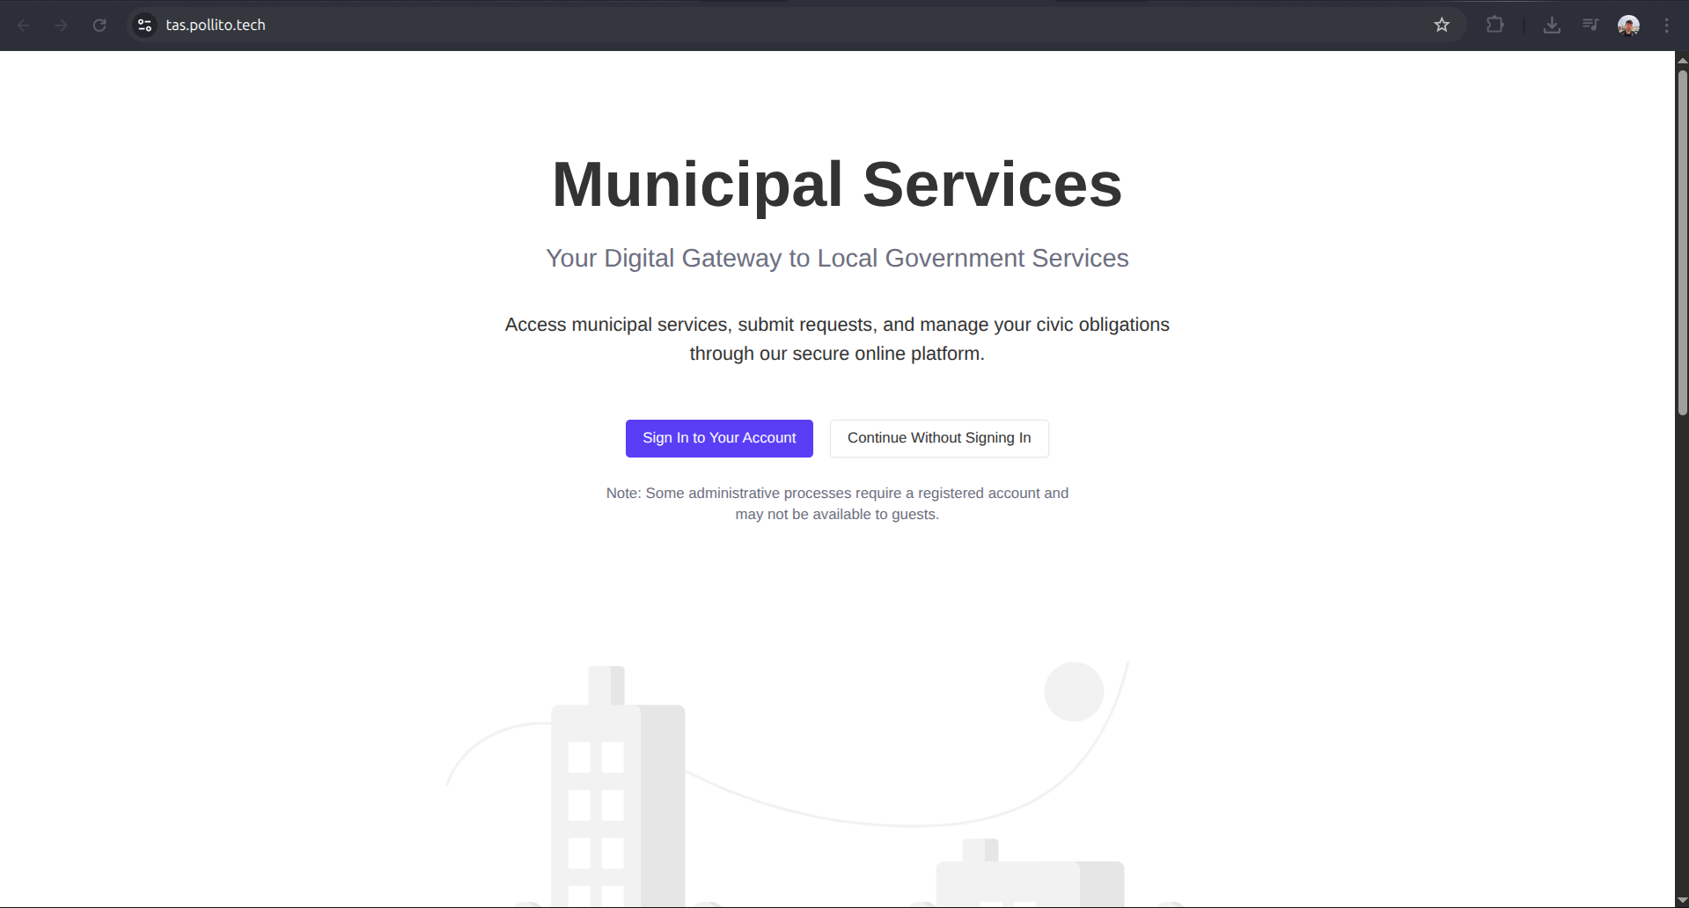Open Chrome's three-dot menu

tap(1666, 26)
